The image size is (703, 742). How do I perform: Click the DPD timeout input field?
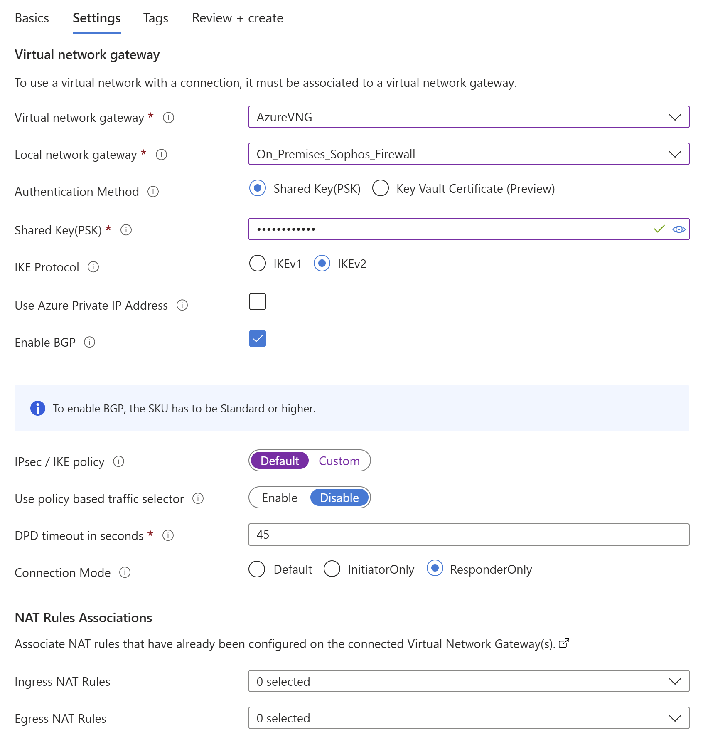(x=469, y=535)
